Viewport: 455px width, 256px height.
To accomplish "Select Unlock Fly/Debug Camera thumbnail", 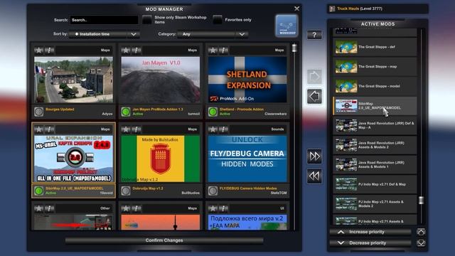I will (247, 159).
